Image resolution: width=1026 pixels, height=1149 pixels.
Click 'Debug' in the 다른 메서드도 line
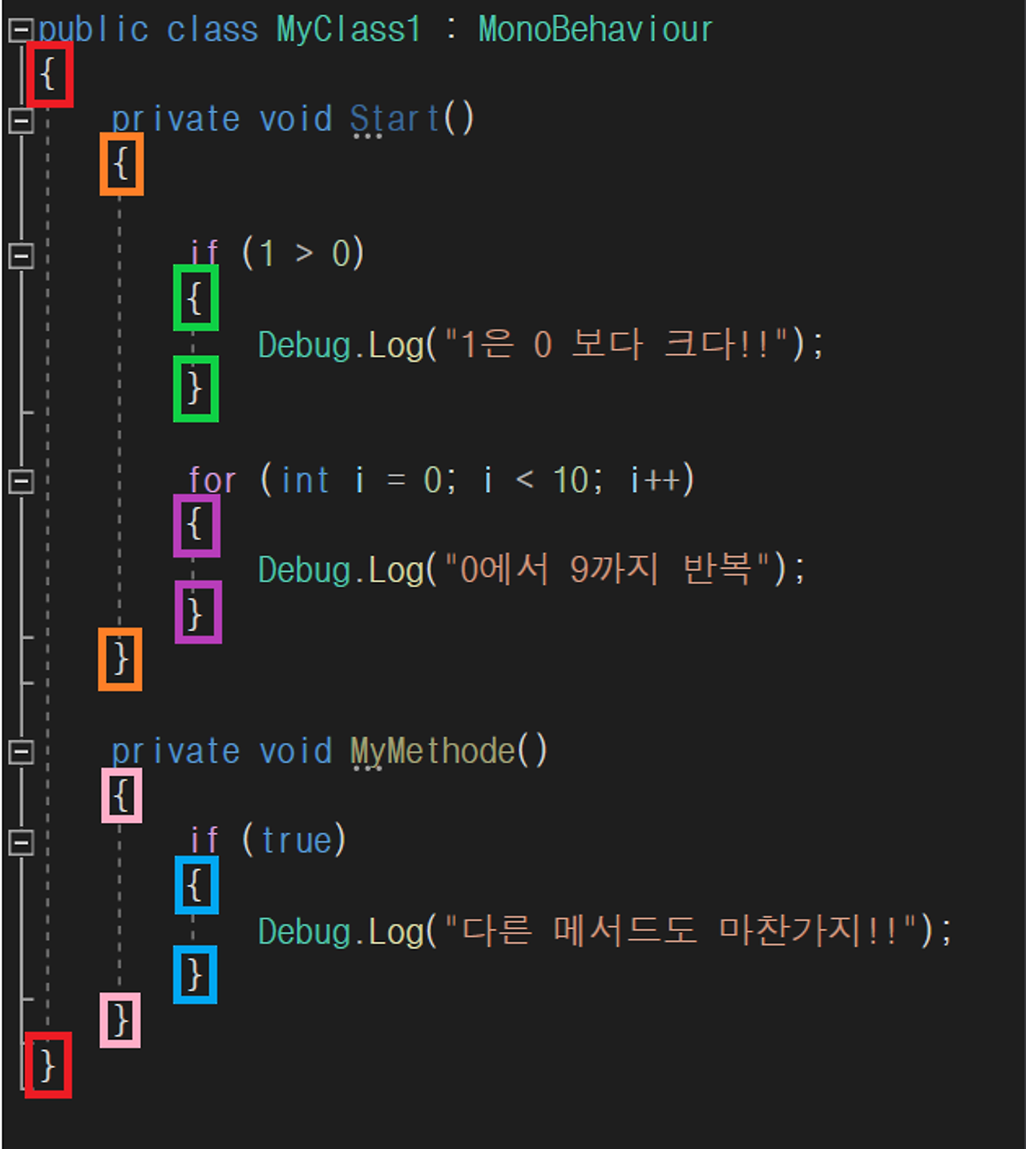pos(305,932)
